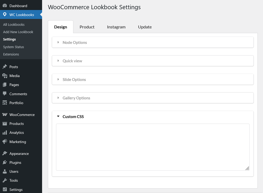The height and width of the screenshot is (193, 263).
Task: Open the Slide Options section title
Action: pyautogui.click(x=74, y=79)
